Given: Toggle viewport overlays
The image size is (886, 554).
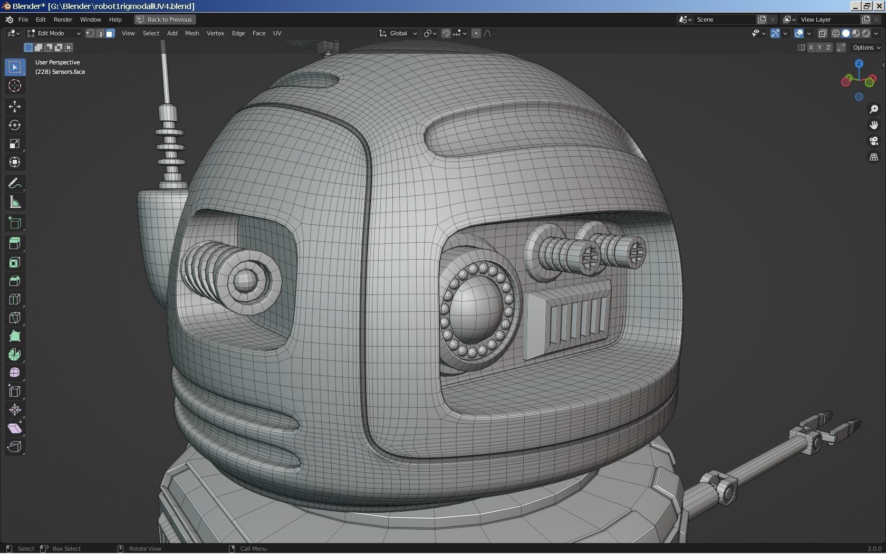Looking at the screenshot, I should point(799,33).
